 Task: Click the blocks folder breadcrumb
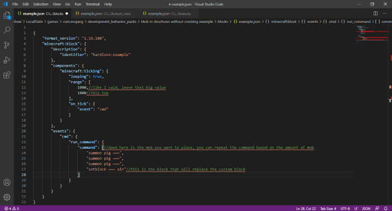tap(223, 21)
